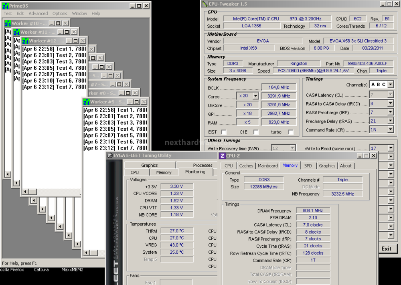Screen dimensions: 401x285
Task: Open the Edit menu in Prime95
Action: (20, 14)
